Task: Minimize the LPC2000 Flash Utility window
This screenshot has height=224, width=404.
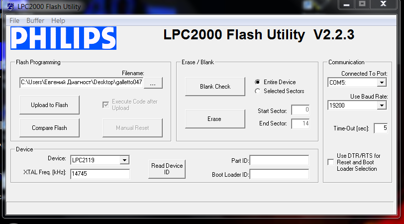Action: 347,4
